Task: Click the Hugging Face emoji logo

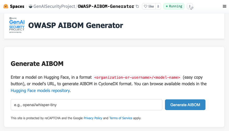Action: 5,6
